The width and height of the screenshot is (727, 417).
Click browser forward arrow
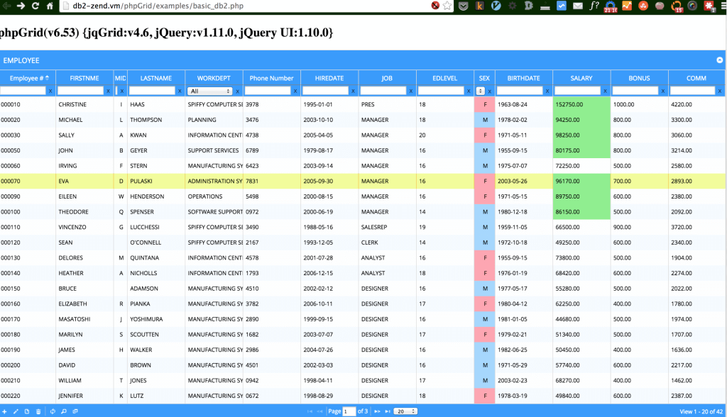coord(21,6)
